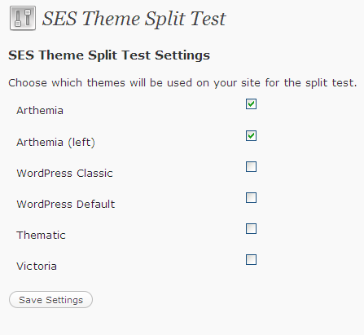Click the 'Choose which themes' description text

(x=182, y=83)
